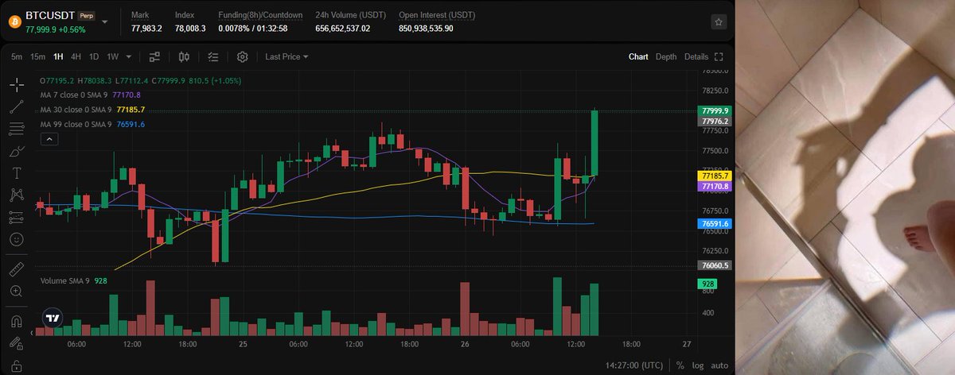This screenshot has width=955, height=375.
Task: Select the 15m timeframe
Action: pyautogui.click(x=37, y=57)
